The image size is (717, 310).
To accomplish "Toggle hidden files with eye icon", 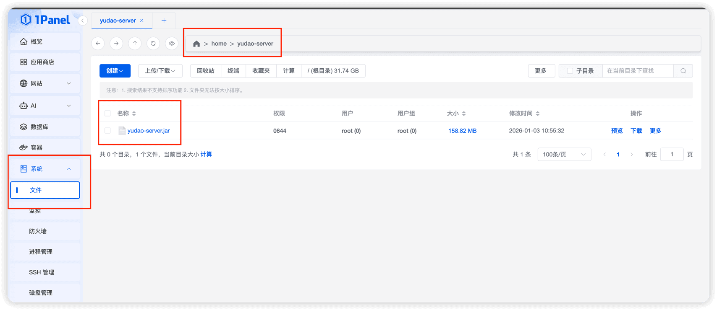I will tap(172, 44).
